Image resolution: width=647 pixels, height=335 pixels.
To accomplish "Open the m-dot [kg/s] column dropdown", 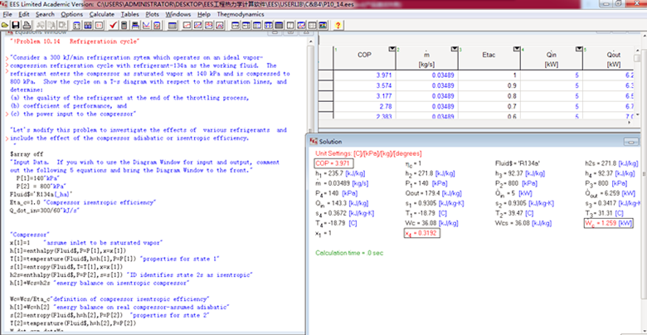I will coord(454,50).
